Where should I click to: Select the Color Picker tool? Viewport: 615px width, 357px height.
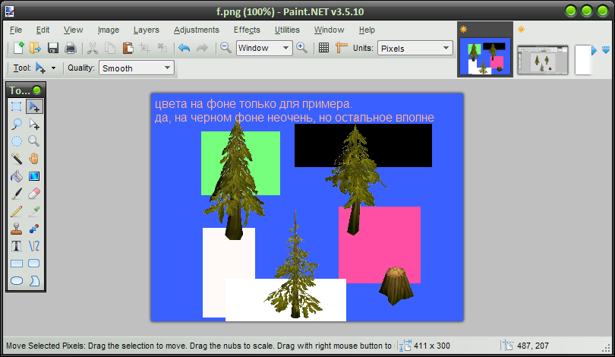click(x=34, y=211)
